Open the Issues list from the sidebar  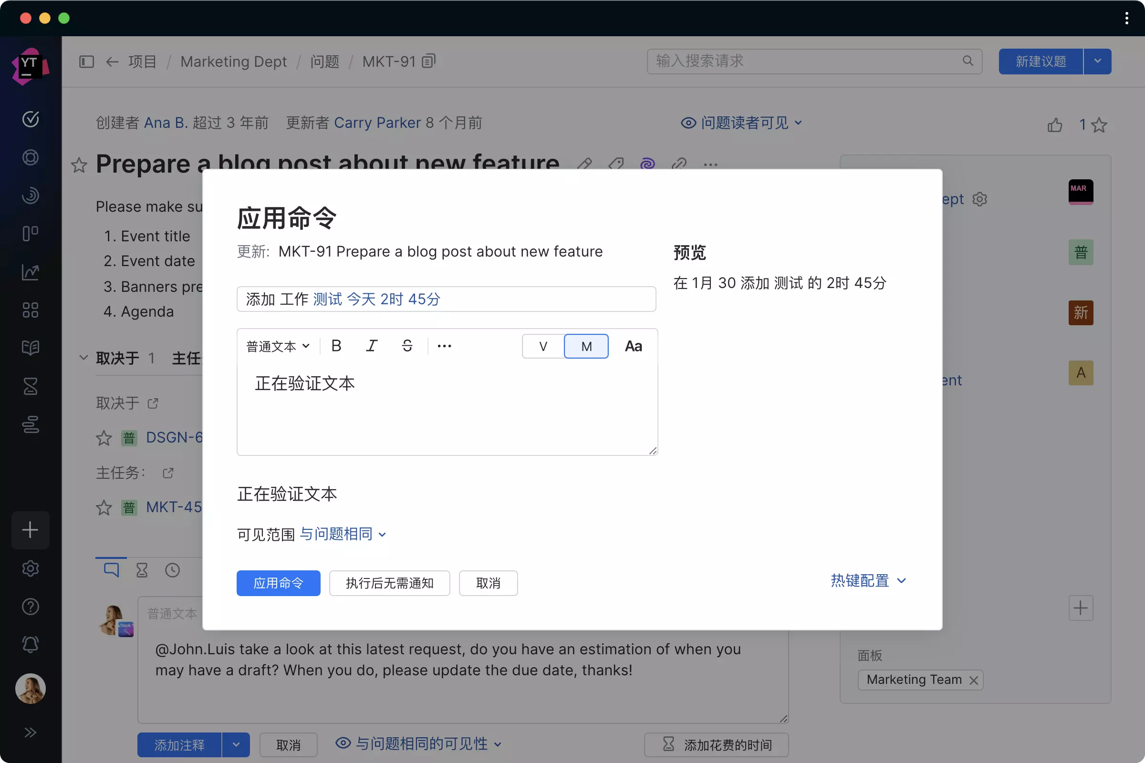click(x=30, y=119)
